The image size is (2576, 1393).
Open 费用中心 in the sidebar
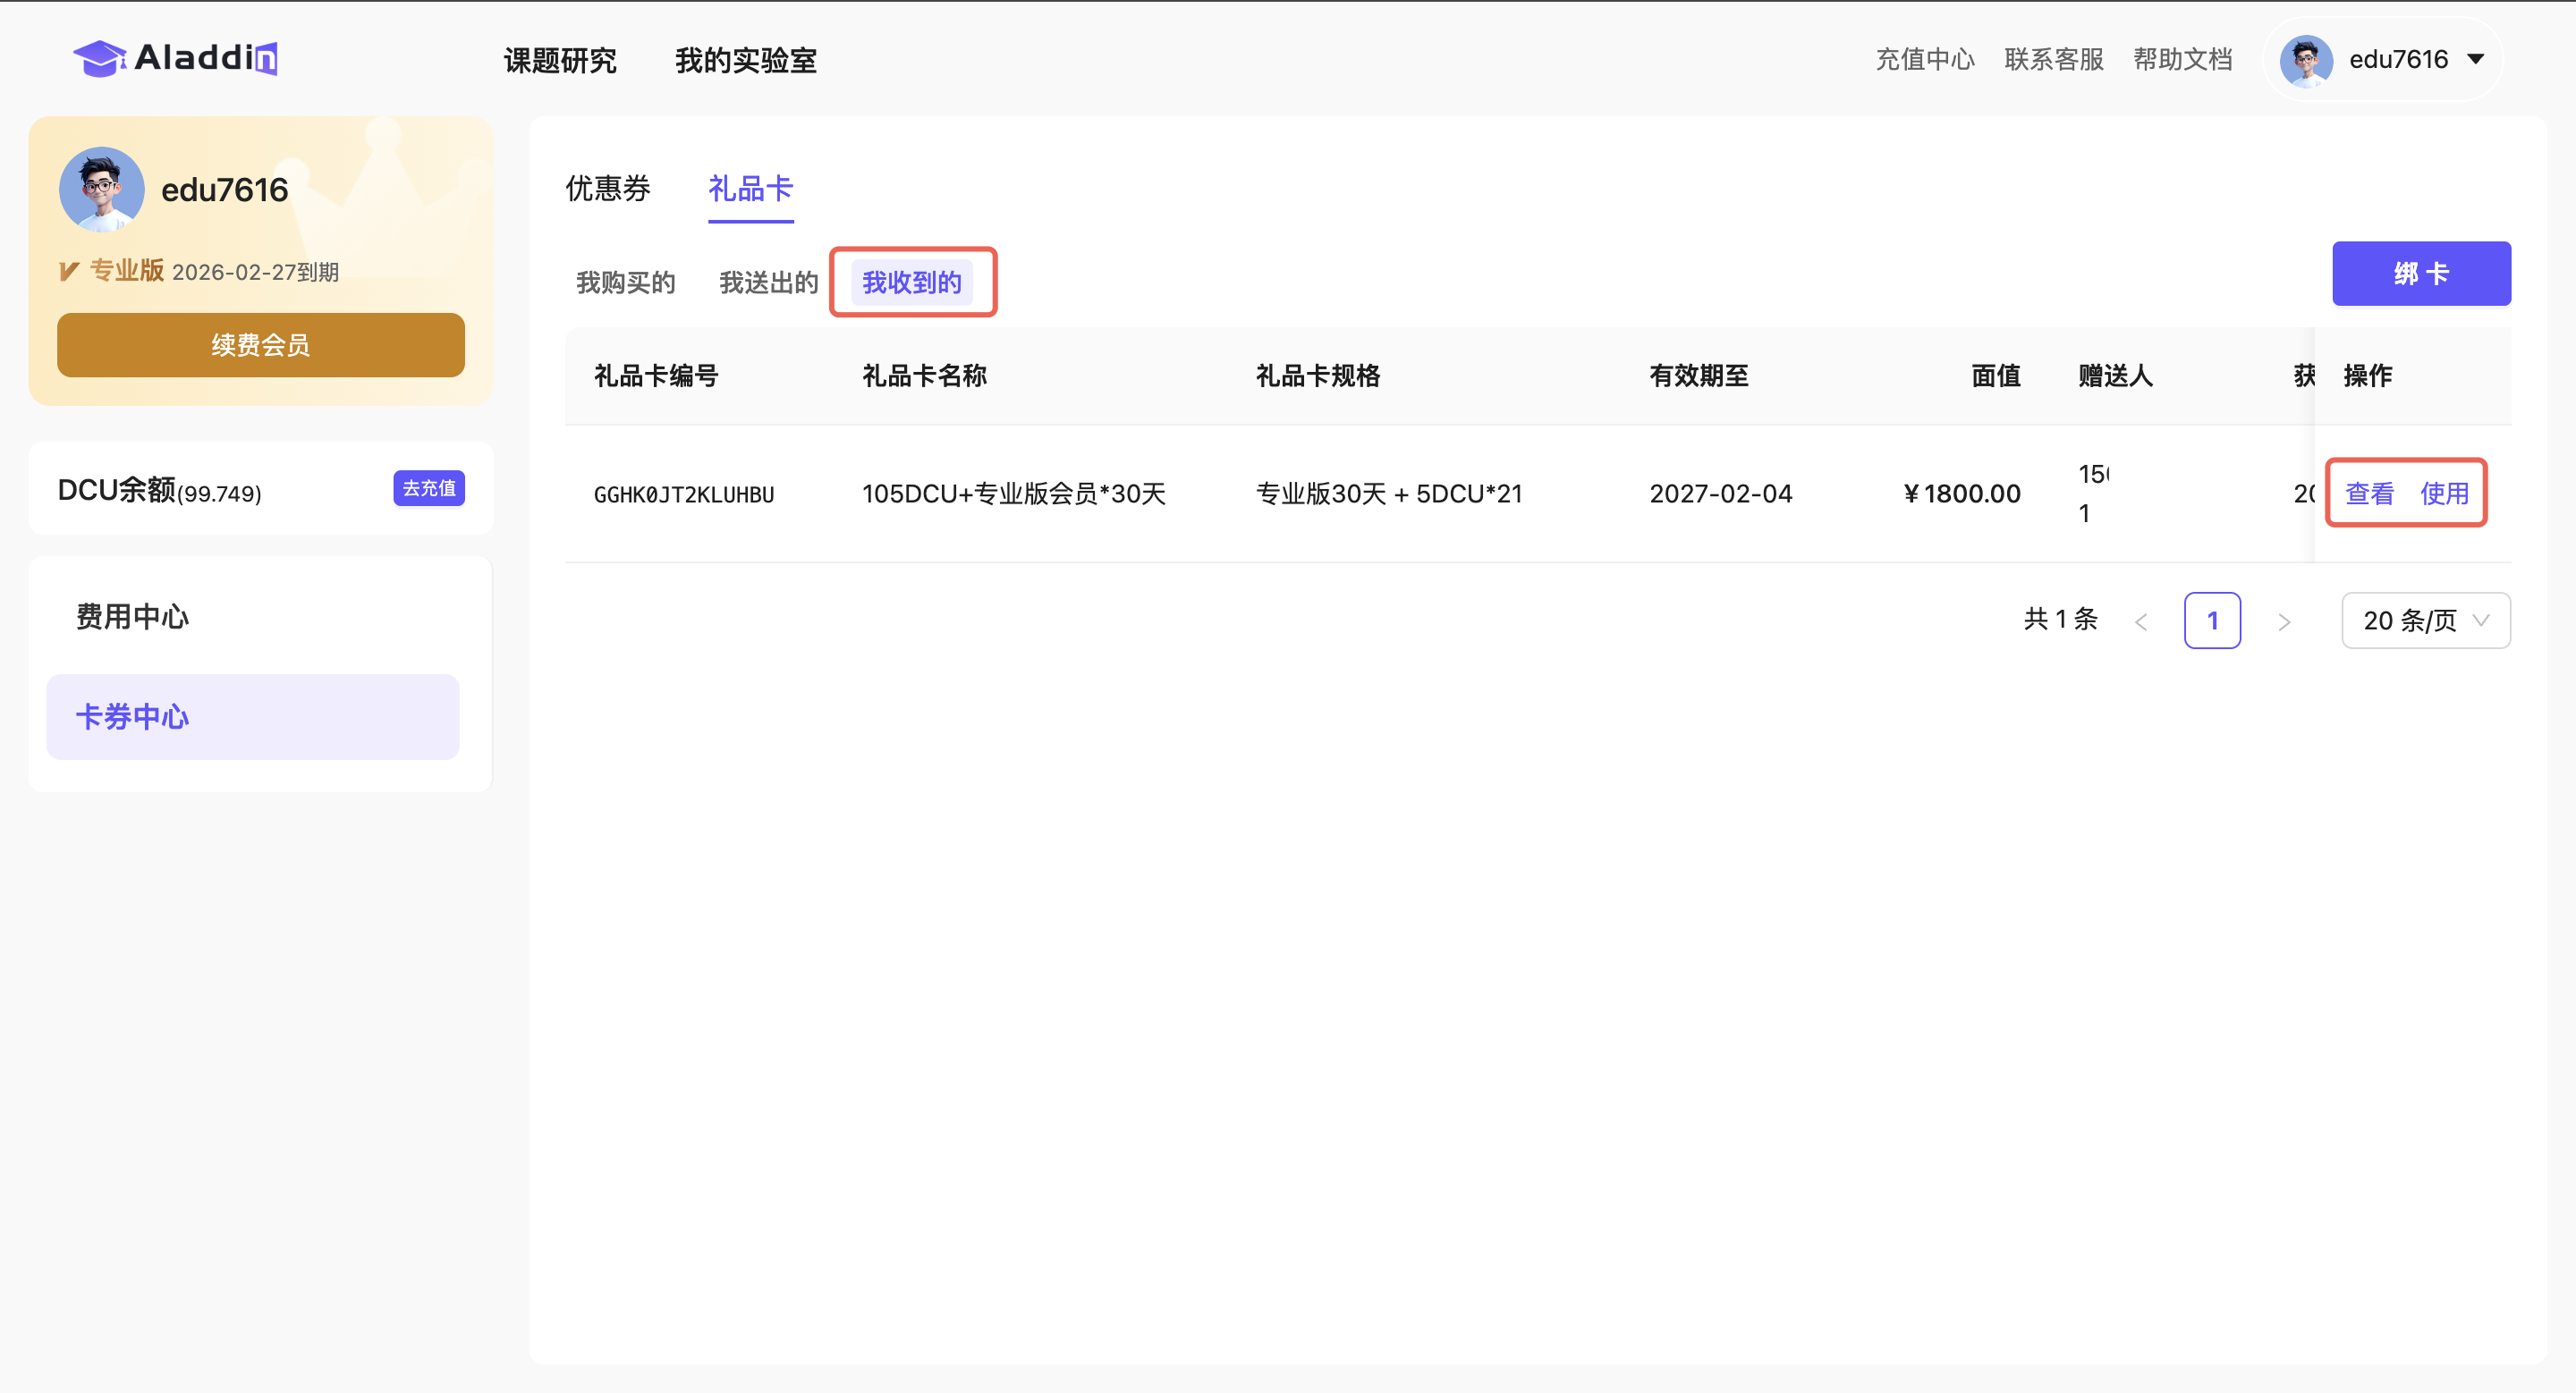132,617
